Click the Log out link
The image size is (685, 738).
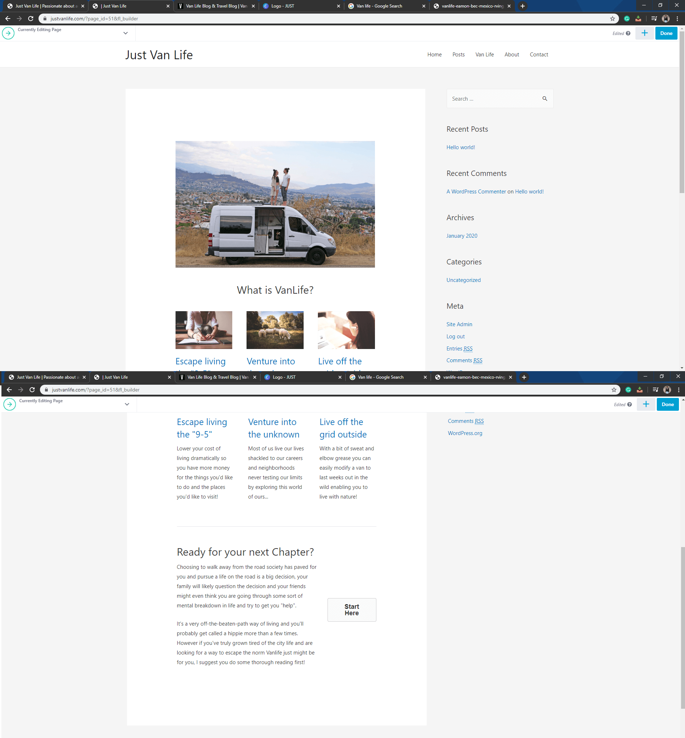click(455, 337)
